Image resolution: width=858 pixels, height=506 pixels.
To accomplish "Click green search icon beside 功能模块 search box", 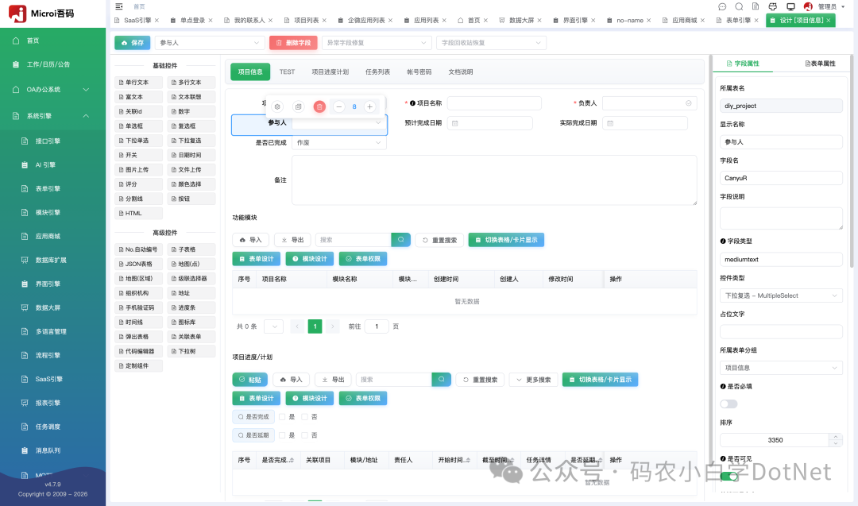I will click(x=400, y=238).
